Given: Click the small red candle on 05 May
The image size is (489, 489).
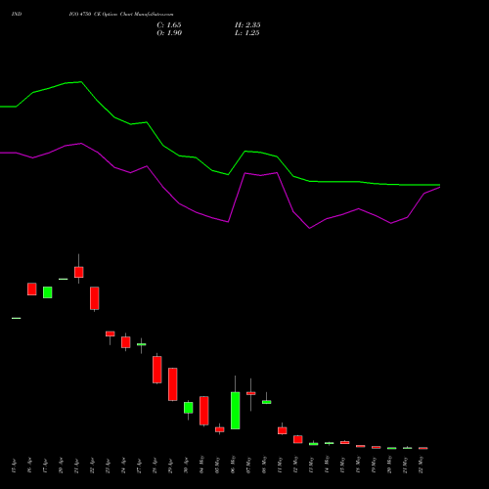Looking at the screenshot, I should pos(220,429).
